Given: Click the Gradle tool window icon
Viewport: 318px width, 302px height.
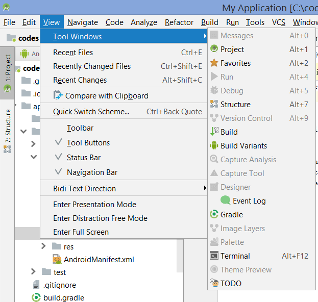Looking at the screenshot, I should [x=214, y=215].
